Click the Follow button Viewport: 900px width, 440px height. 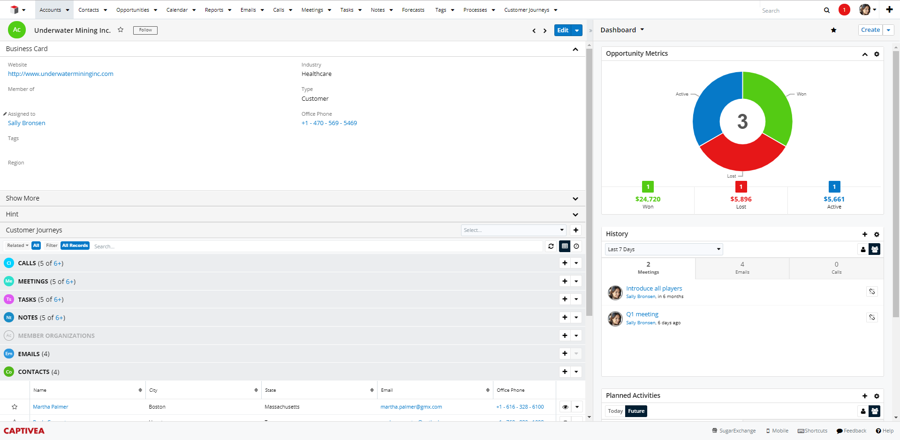(x=145, y=30)
